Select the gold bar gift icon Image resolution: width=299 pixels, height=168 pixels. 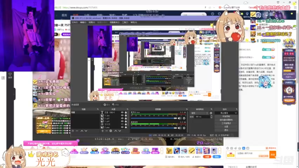point(192,151)
